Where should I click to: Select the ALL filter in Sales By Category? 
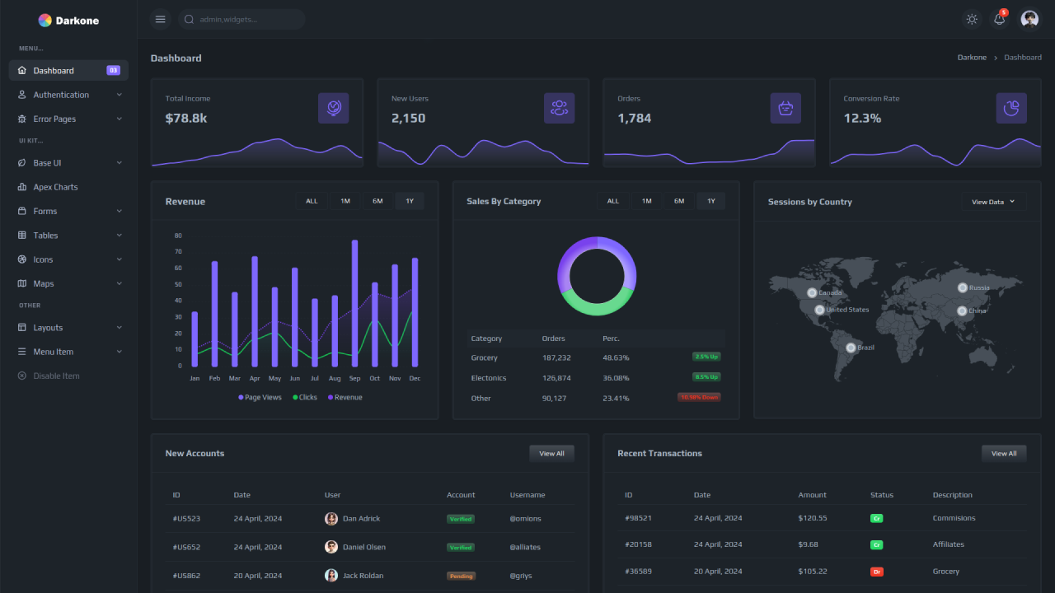[612, 200]
